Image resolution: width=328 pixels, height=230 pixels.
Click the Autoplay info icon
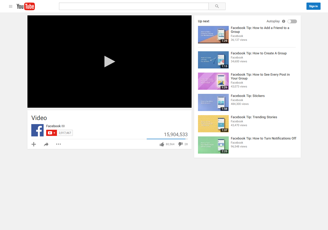[x=284, y=21]
